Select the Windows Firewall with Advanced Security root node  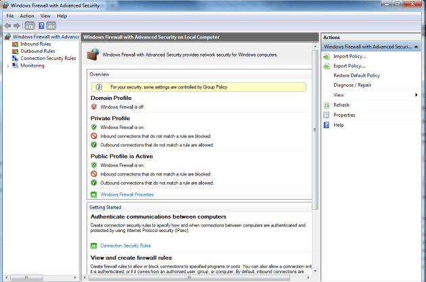click(46, 36)
